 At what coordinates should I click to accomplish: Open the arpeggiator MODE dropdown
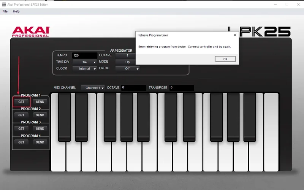click(127, 62)
